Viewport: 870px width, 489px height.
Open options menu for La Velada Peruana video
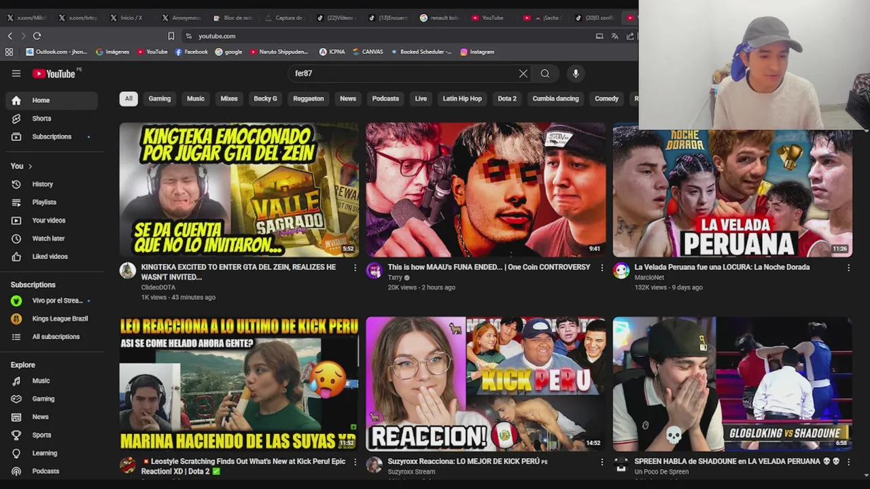848,268
